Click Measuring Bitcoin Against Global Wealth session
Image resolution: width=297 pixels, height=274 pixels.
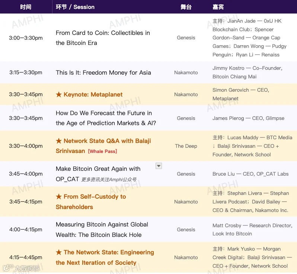pyautogui.click(x=102, y=229)
